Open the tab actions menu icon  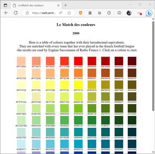6,5
